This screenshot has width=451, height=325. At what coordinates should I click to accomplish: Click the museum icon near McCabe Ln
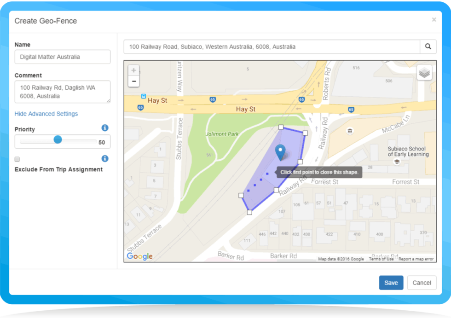point(350,131)
